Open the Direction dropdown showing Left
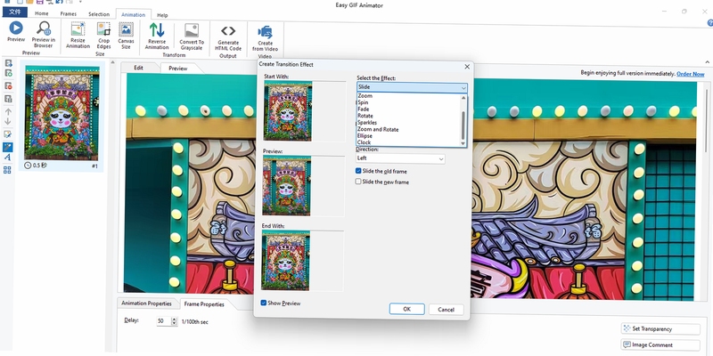The image size is (713, 356). [x=400, y=158]
